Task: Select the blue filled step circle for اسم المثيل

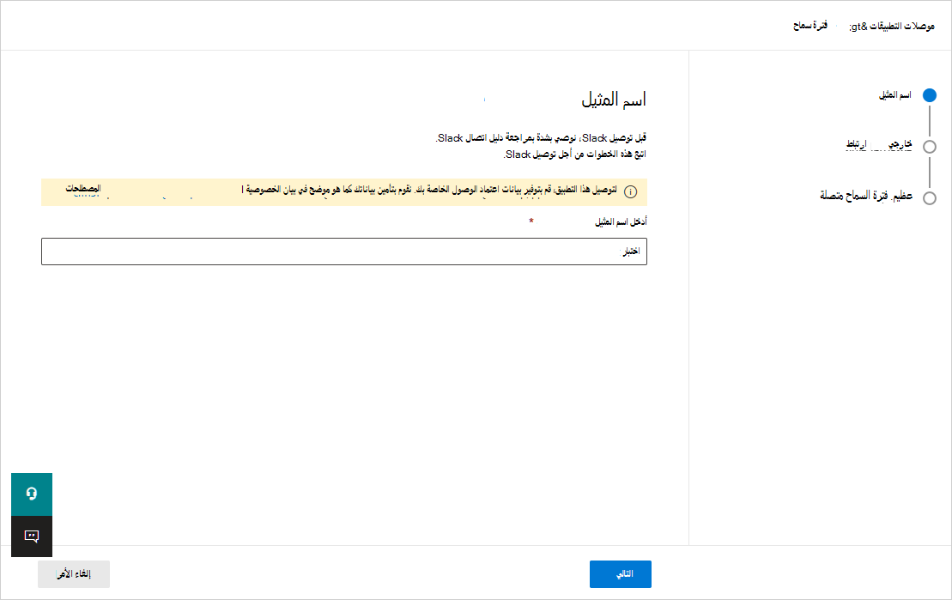Action: pyautogui.click(x=931, y=95)
